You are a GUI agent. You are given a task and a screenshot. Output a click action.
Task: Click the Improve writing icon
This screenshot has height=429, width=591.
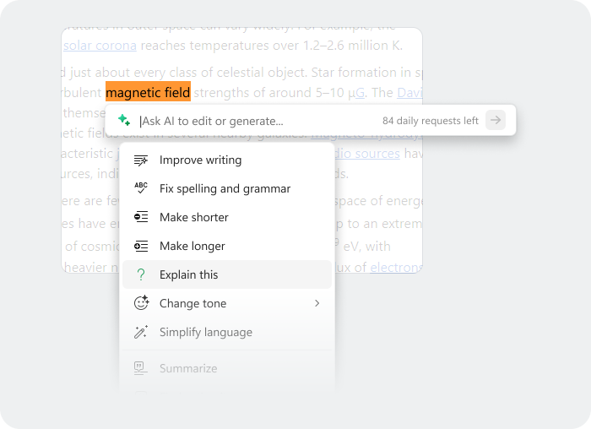[141, 160]
